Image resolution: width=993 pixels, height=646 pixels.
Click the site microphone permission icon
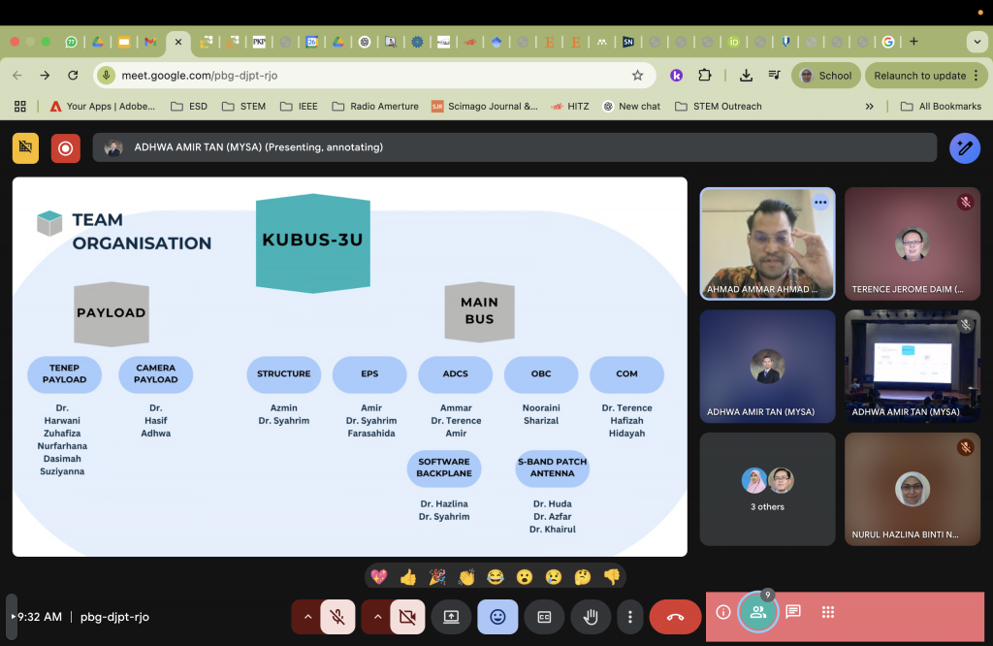point(107,76)
